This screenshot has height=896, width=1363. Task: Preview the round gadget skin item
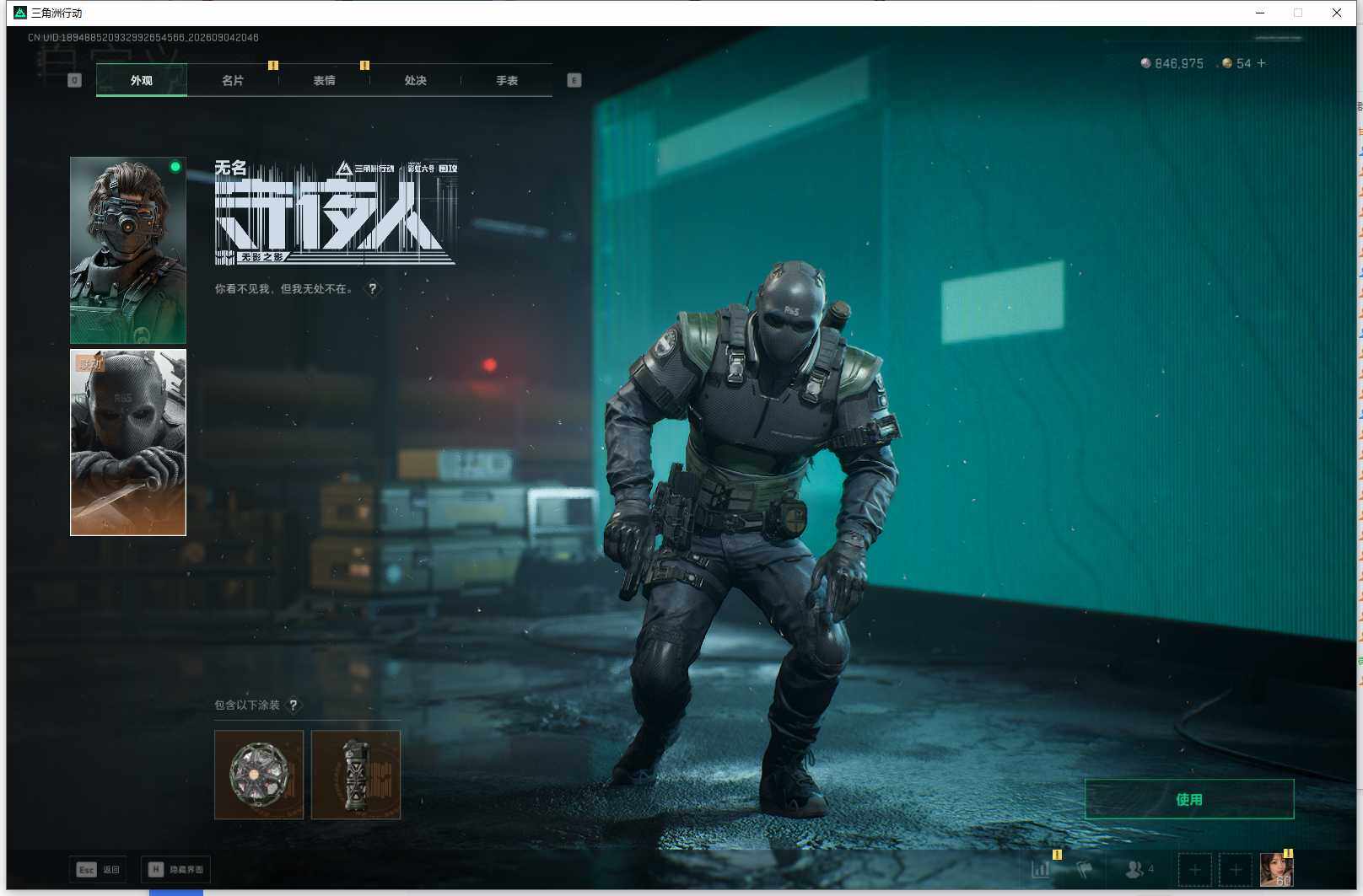(x=259, y=775)
